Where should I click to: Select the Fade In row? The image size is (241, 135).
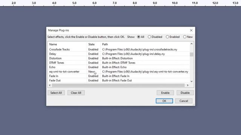tap(119, 76)
